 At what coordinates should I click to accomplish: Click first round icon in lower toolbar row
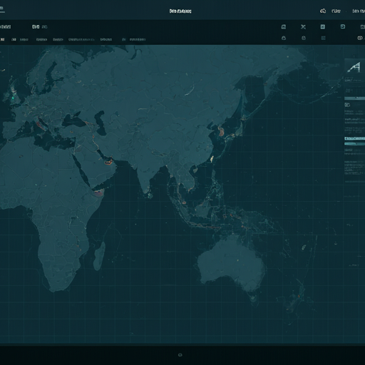284,38
